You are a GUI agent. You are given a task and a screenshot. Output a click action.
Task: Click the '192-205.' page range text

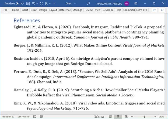tap(35, 51)
